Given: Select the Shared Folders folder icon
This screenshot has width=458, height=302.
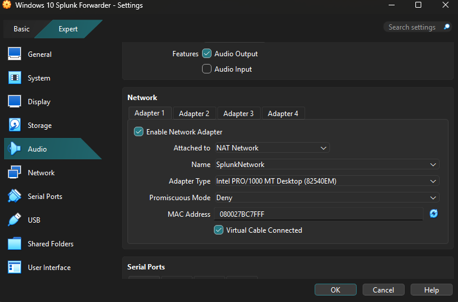Looking at the screenshot, I should pyautogui.click(x=14, y=243).
